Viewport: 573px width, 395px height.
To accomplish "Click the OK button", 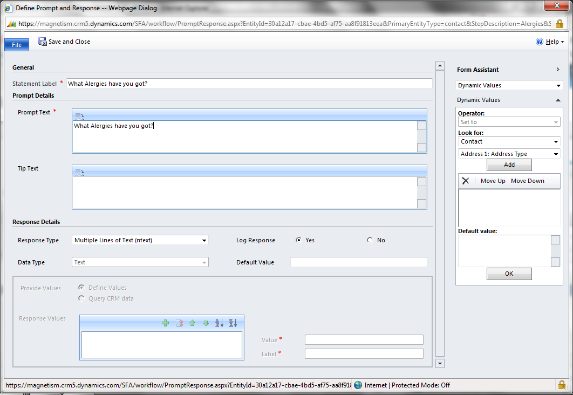I will pyautogui.click(x=509, y=274).
